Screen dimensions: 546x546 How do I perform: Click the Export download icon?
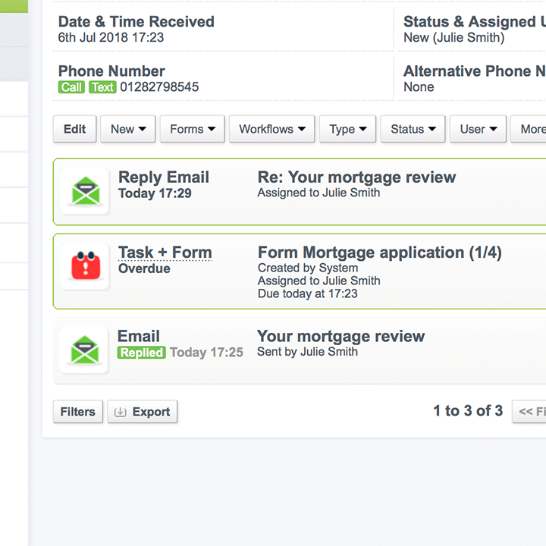(x=120, y=412)
